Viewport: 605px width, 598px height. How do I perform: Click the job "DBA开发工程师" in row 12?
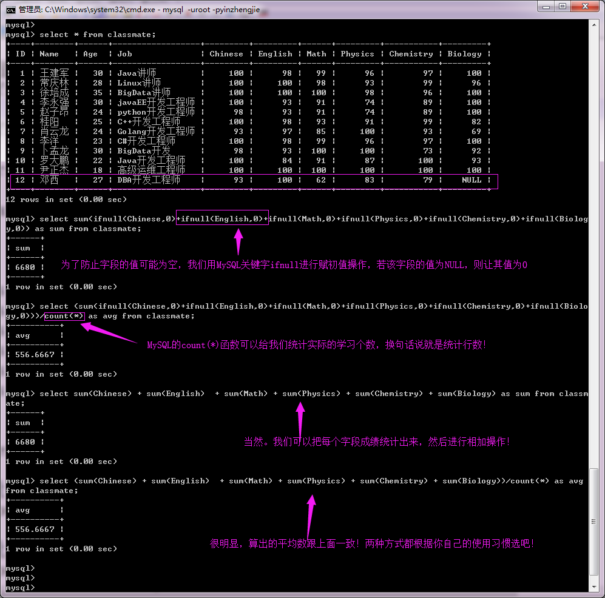(x=149, y=180)
